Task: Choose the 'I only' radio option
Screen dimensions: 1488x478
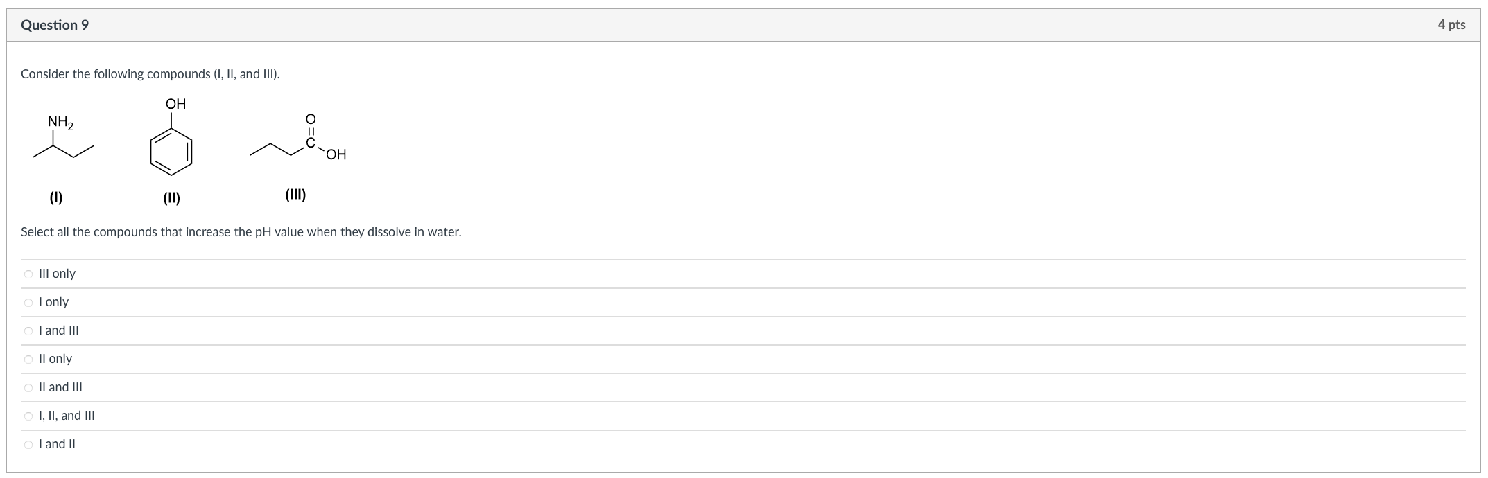Action: (28, 303)
